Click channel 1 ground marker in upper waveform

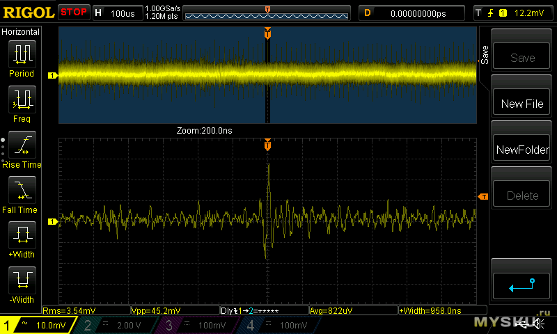(53, 75)
